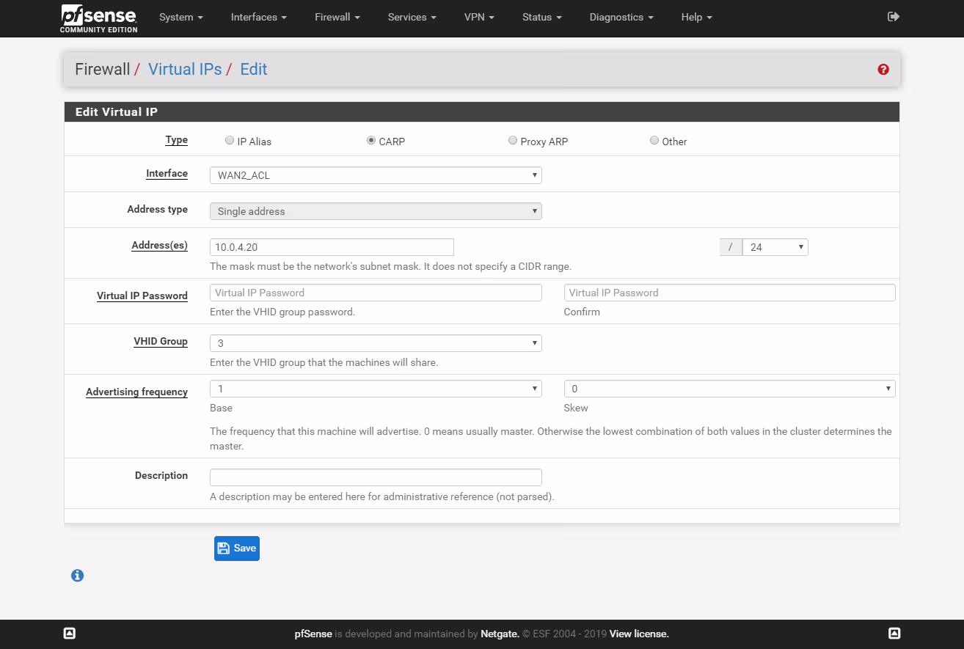Screen dimensions: 964x649
Task: Click into the Description text field
Action: pos(375,477)
